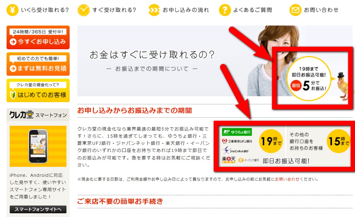Select お問い合わせ in top navigation
355x217 pixels.
[x=321, y=10]
